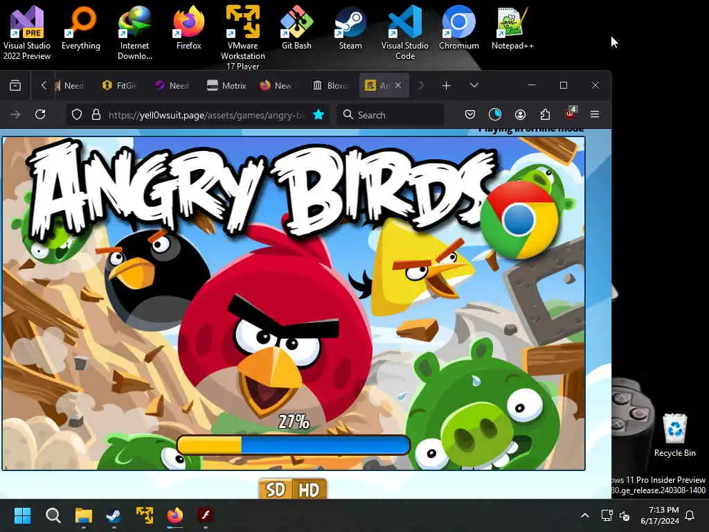The width and height of the screenshot is (709, 532).
Task: Open File Explorer from the taskbar
Action: (x=84, y=515)
